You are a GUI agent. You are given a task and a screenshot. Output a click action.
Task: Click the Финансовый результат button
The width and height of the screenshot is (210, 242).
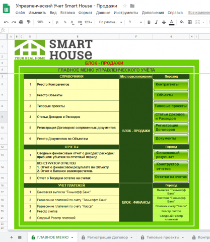171,155
